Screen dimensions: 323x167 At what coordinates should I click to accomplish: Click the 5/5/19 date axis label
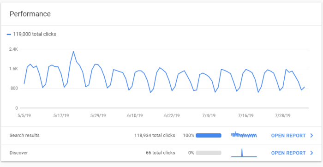(24, 115)
